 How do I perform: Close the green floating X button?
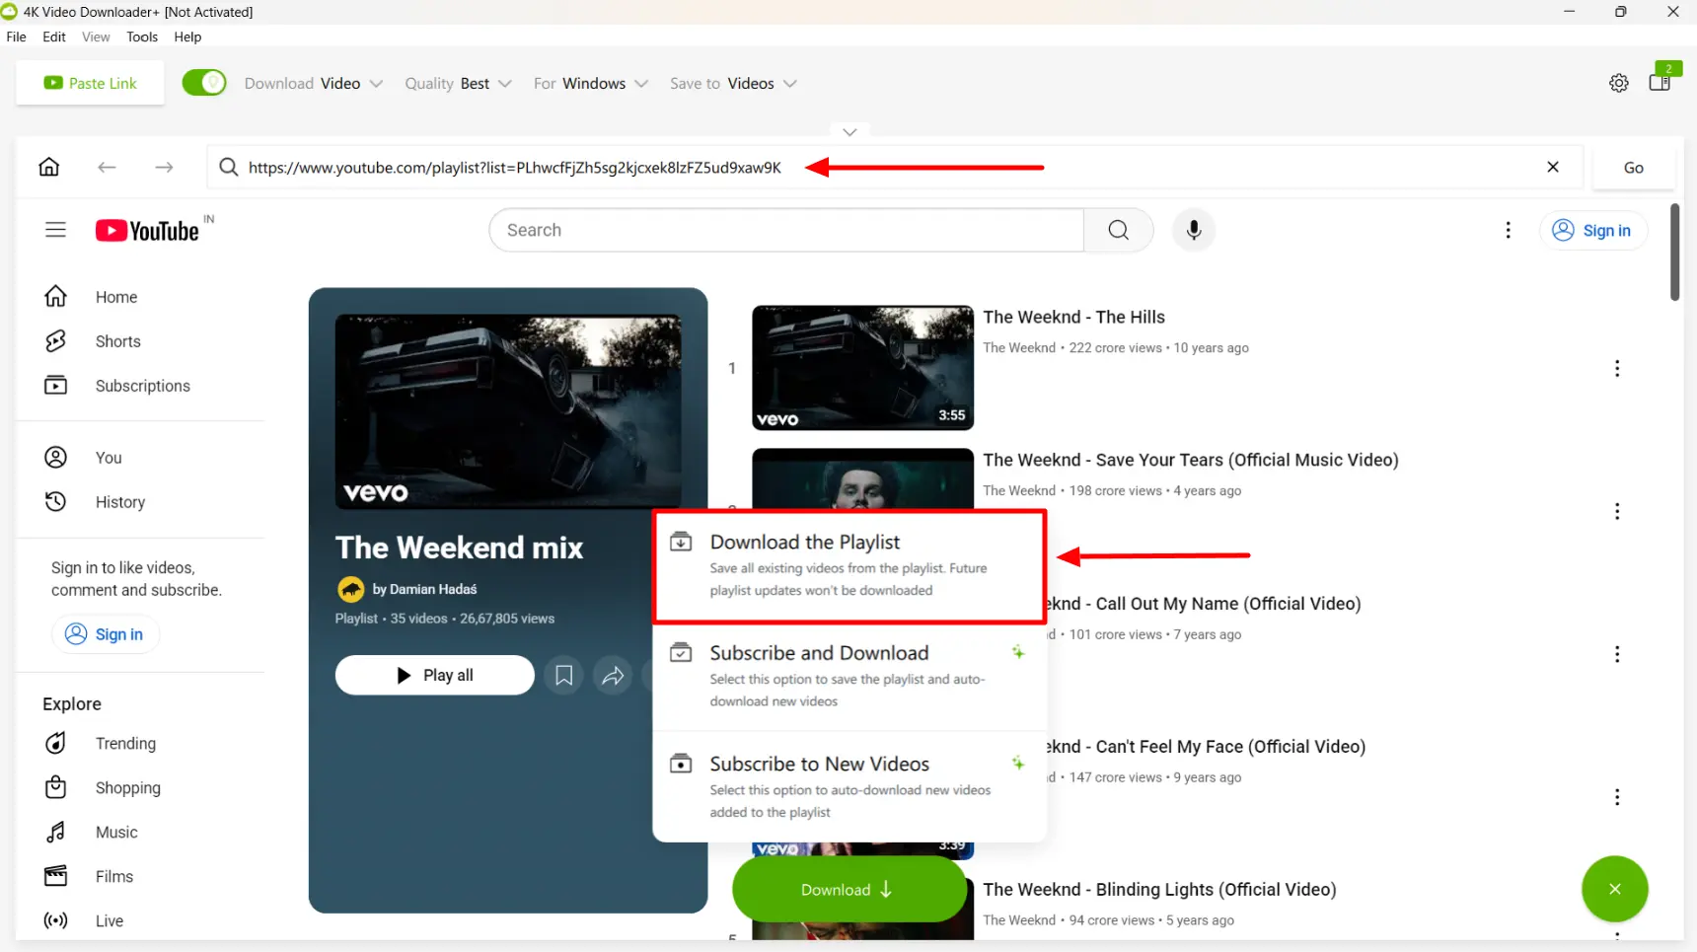[x=1615, y=889]
